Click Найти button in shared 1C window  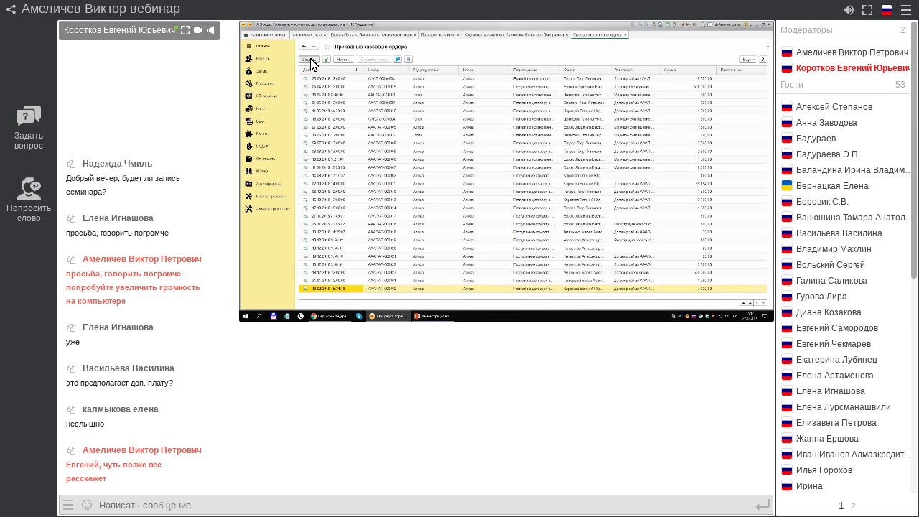click(x=343, y=60)
